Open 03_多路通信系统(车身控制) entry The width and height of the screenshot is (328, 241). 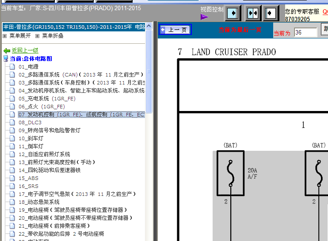[82, 83]
